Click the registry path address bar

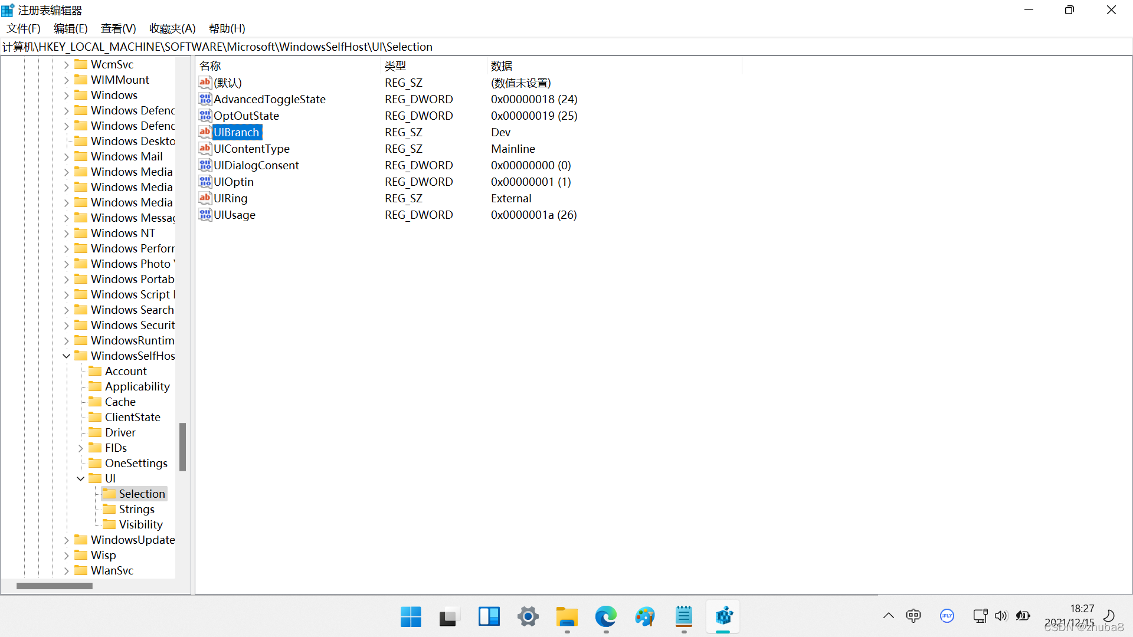pyautogui.click(x=566, y=47)
